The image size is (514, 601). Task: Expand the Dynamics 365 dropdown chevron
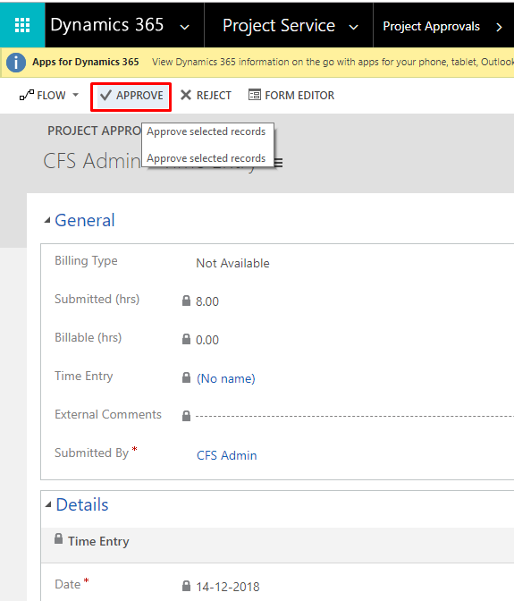tap(185, 27)
